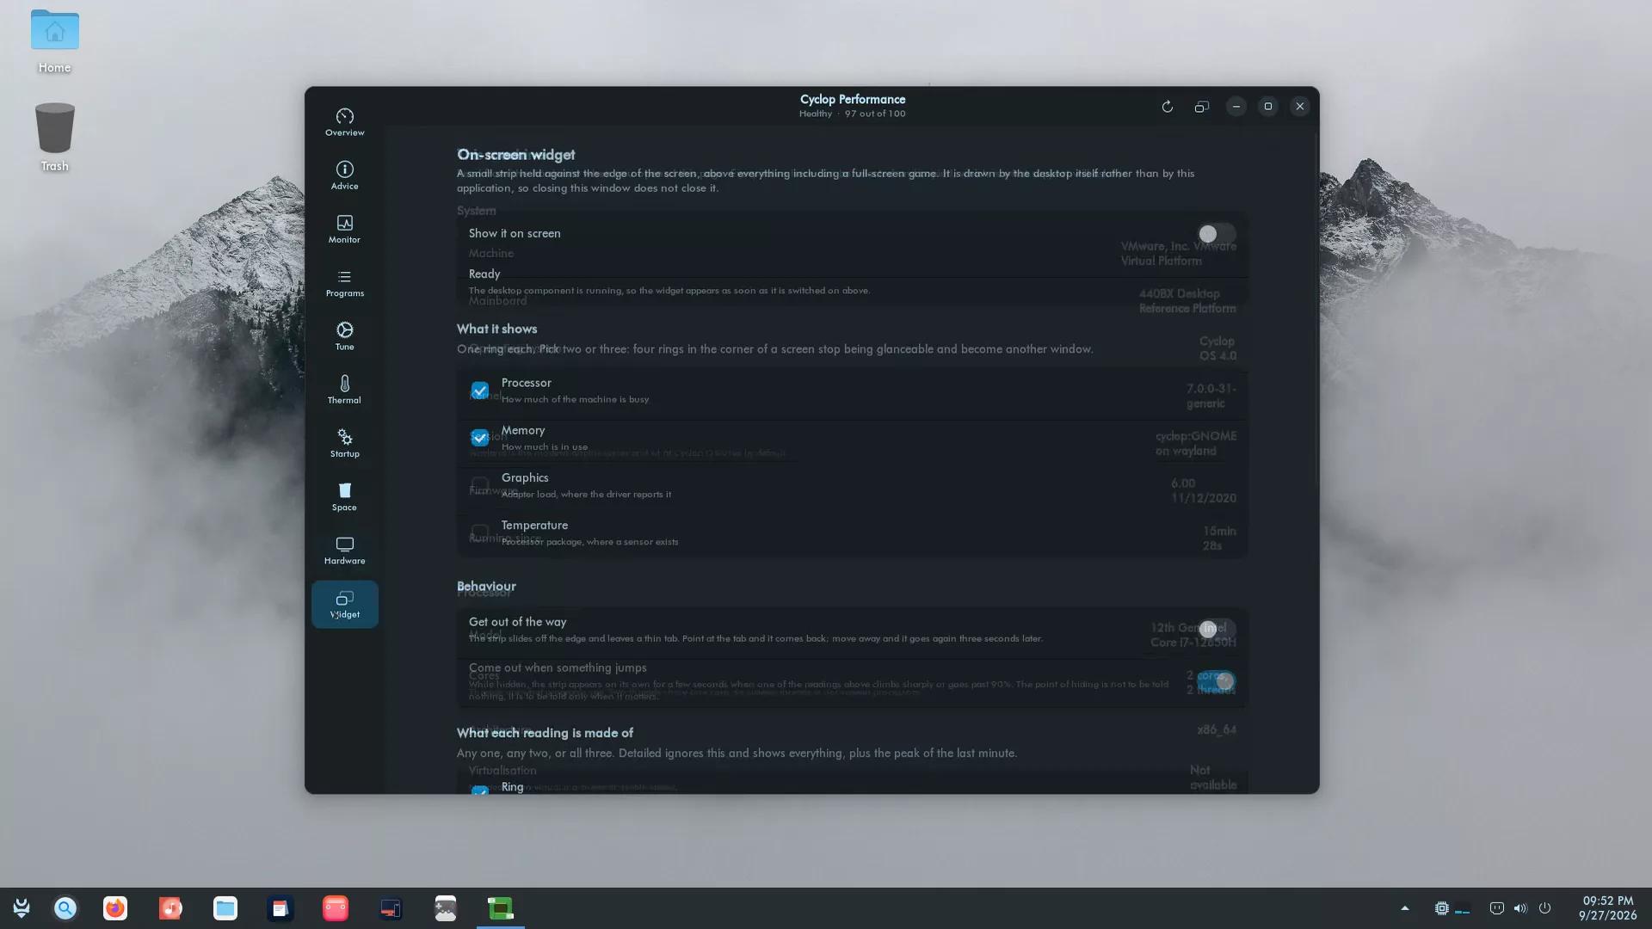The image size is (1652, 929).
Task: Check the Temperature ring checkbox
Action: point(480,532)
